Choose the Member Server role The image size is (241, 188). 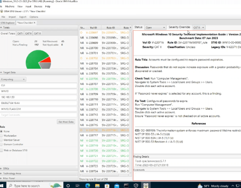coord(2,140)
